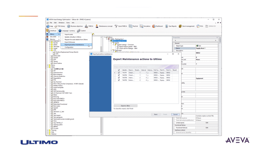Viewport: 268px width, 162px height.
Task: Click the Back button in the wizard
Action: click(156, 114)
